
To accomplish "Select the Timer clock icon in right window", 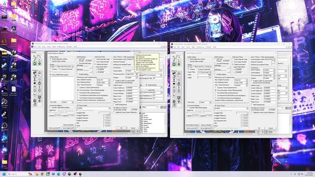I will point(179,84).
